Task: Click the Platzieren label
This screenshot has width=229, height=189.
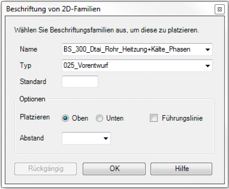Action: (35, 117)
